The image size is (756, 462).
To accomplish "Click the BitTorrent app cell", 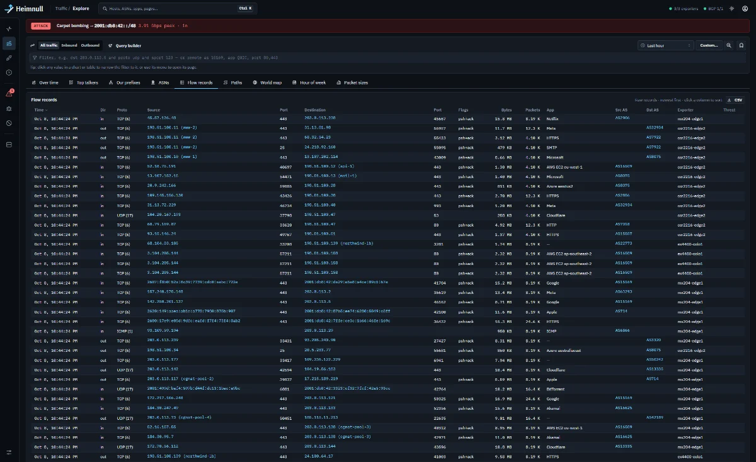I will (555, 388).
